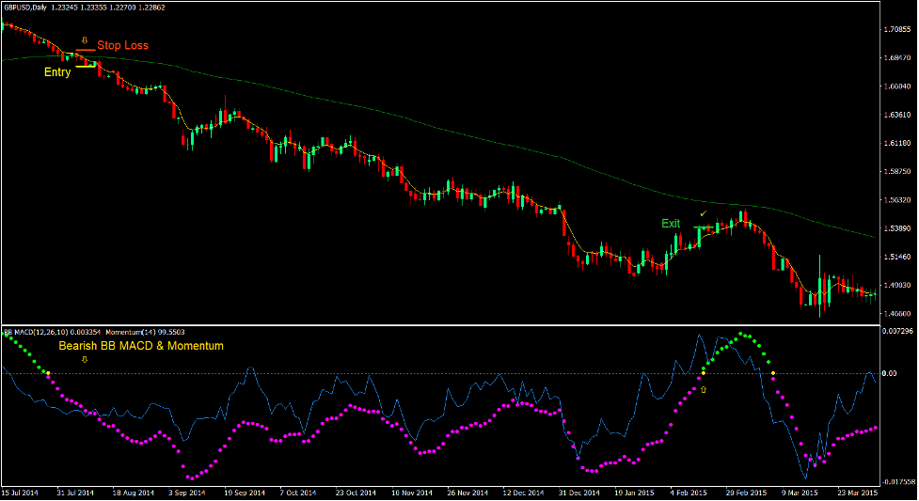The image size is (919, 501).
Task: Click the 20 Feb 2015 date label
Action: (x=745, y=493)
